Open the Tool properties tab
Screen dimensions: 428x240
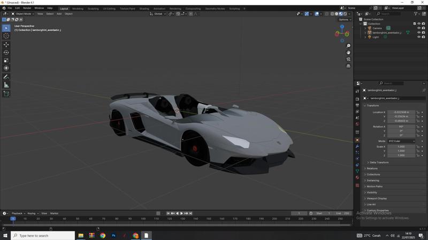pyautogui.click(x=357, y=91)
